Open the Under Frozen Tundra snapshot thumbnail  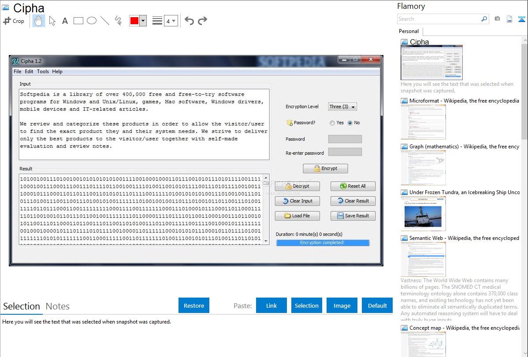click(423, 213)
